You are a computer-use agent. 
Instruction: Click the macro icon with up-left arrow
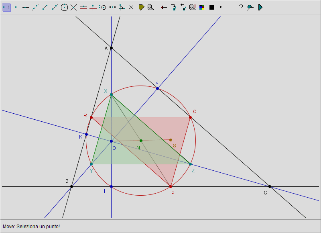pos(183,7)
